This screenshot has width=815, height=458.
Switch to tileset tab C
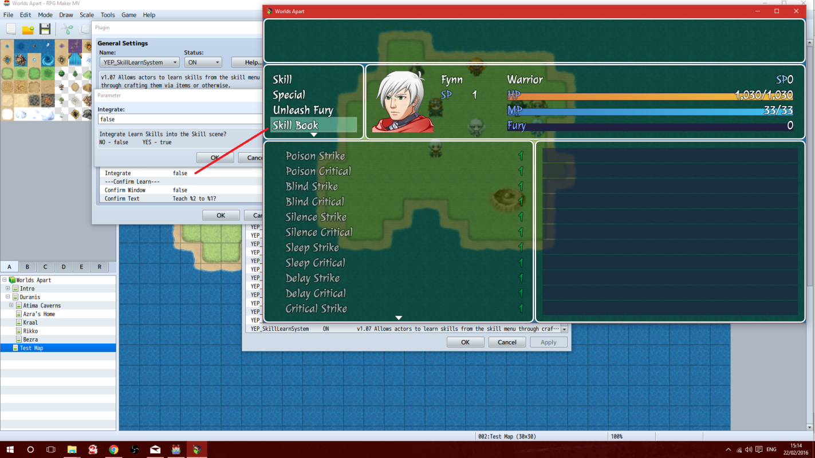(45, 267)
